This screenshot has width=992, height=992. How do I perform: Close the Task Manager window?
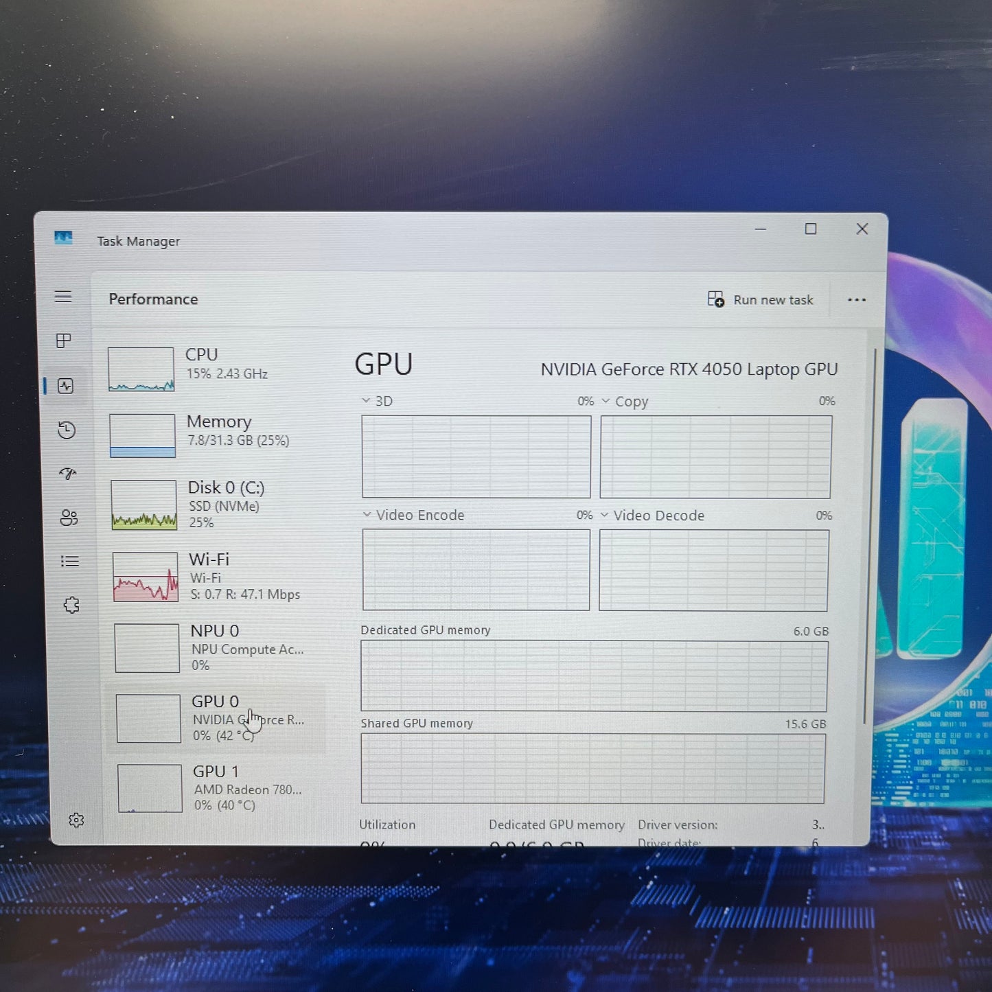click(x=862, y=229)
